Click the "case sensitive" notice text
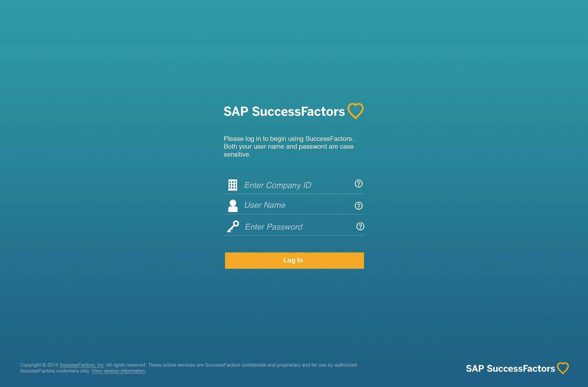Viewport: 588px width, 387px height. point(288,150)
